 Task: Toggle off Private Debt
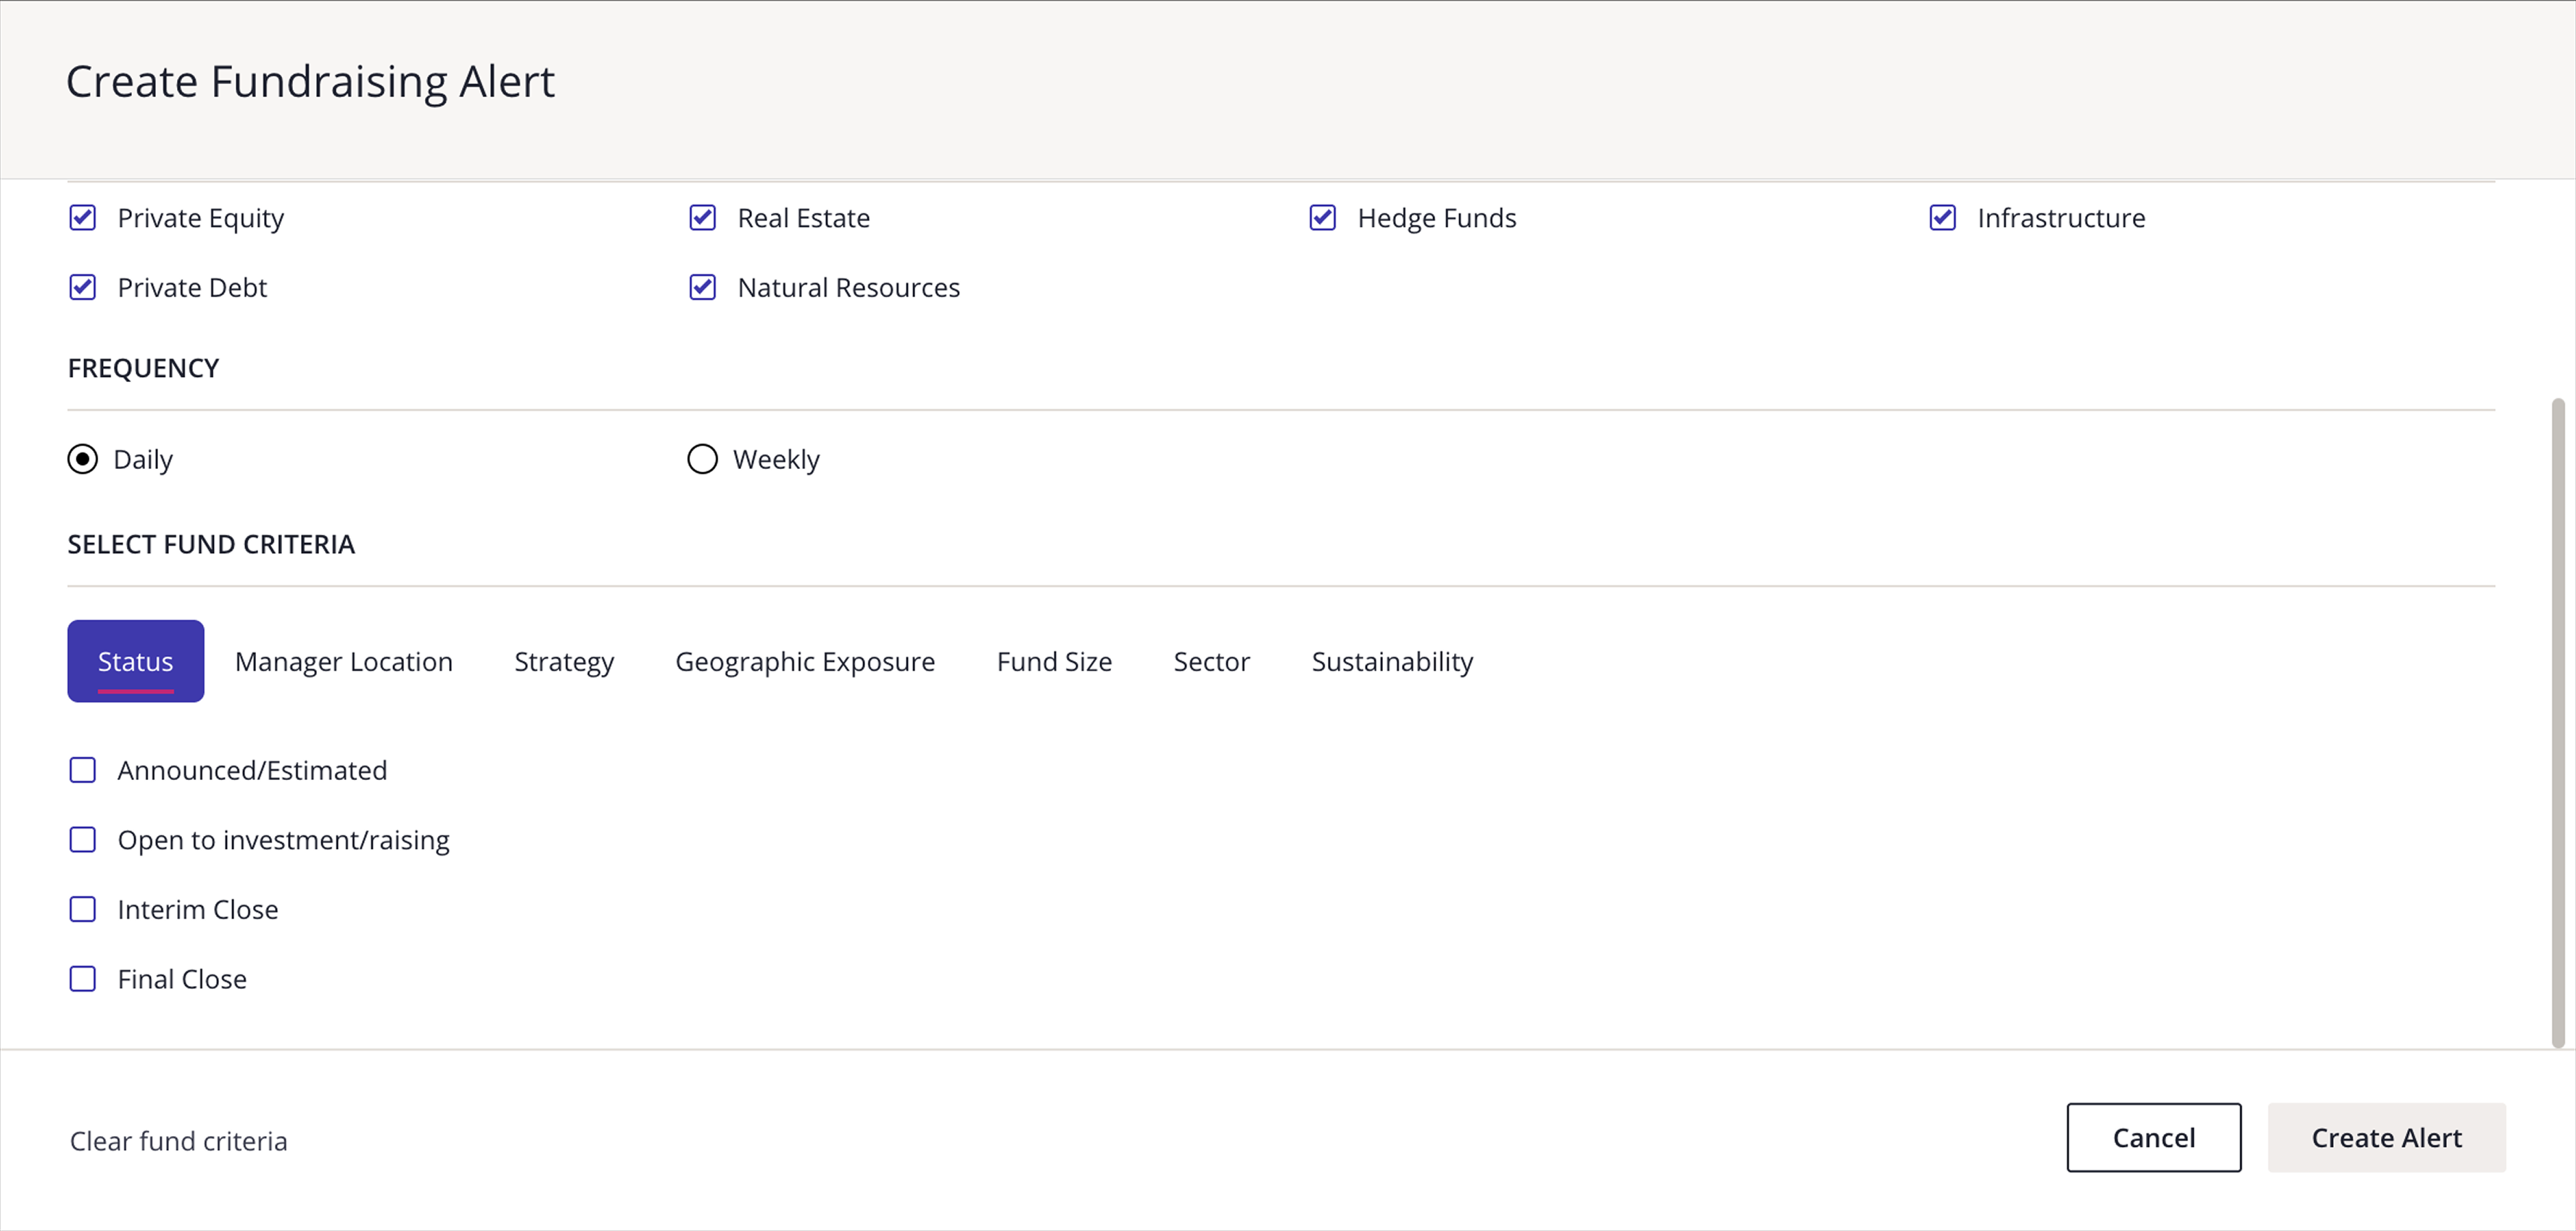tap(84, 287)
